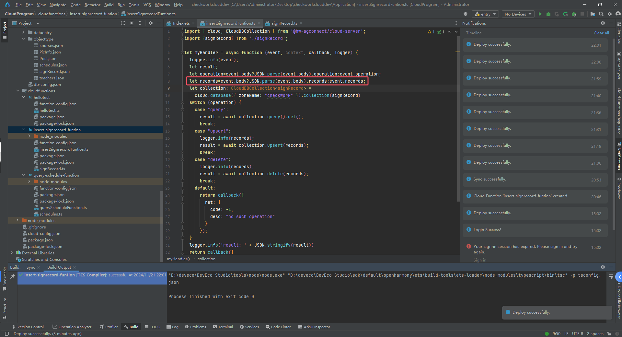
Task: Toggle soft-wrap icon in Build output
Action: point(611,276)
